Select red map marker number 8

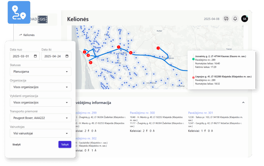(88, 55)
